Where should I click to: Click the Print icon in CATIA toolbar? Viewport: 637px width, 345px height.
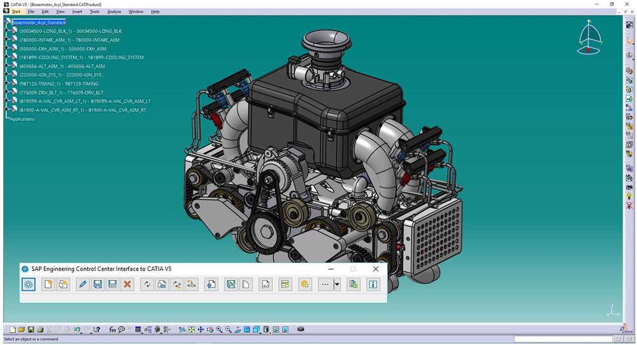click(39, 330)
